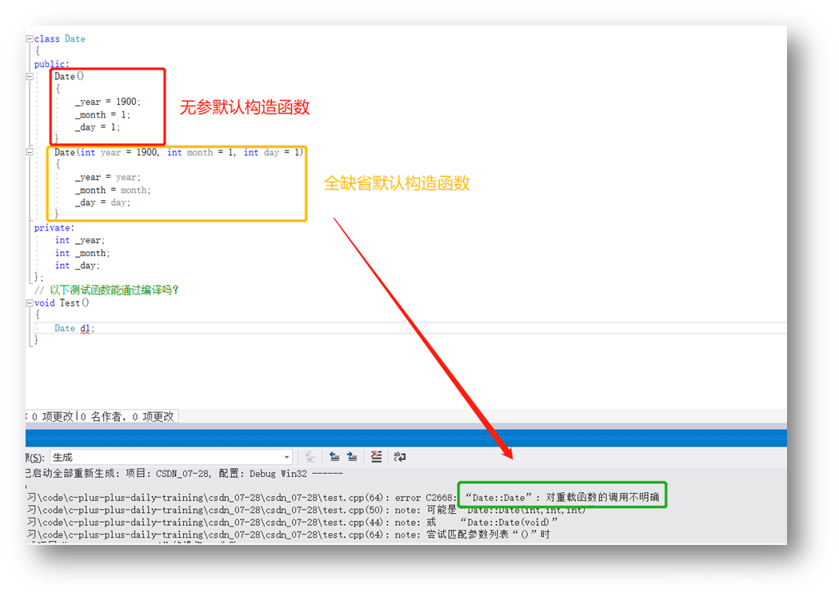Click the find message in code icon
Viewport: 839px width, 597px height.
[310, 457]
